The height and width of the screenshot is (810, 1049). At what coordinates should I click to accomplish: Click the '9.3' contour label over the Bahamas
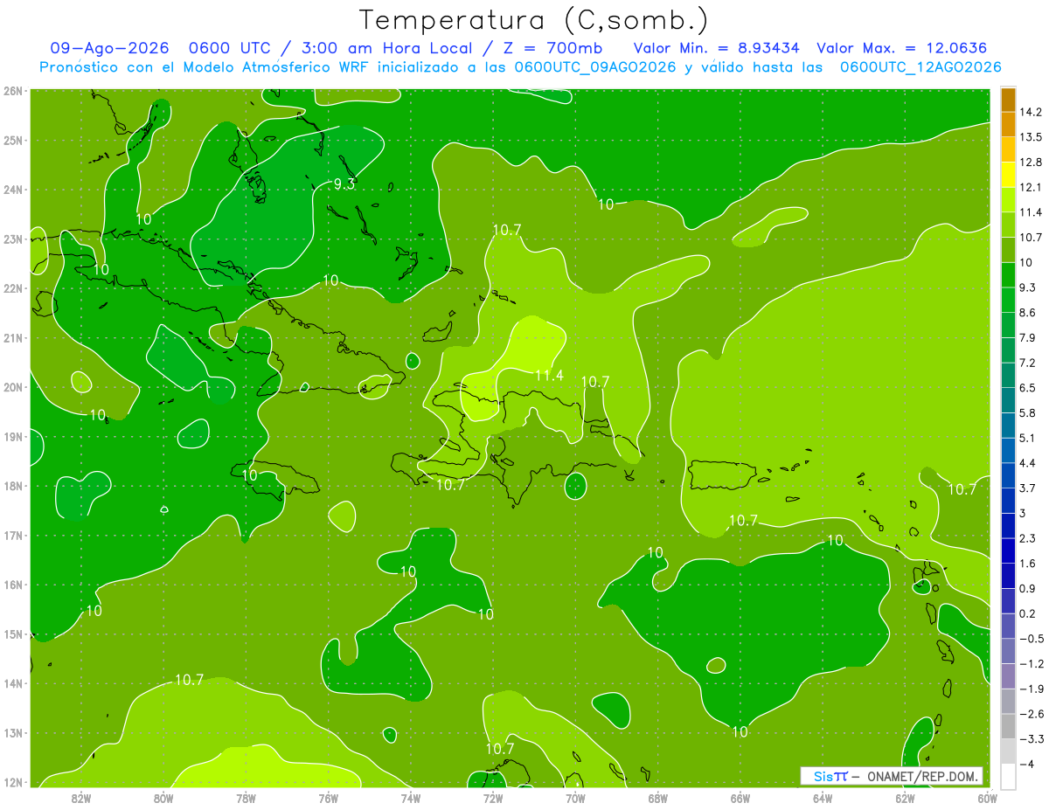click(344, 183)
